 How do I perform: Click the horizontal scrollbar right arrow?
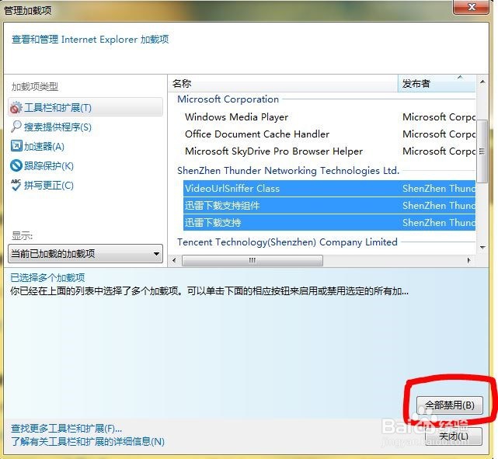(469, 261)
